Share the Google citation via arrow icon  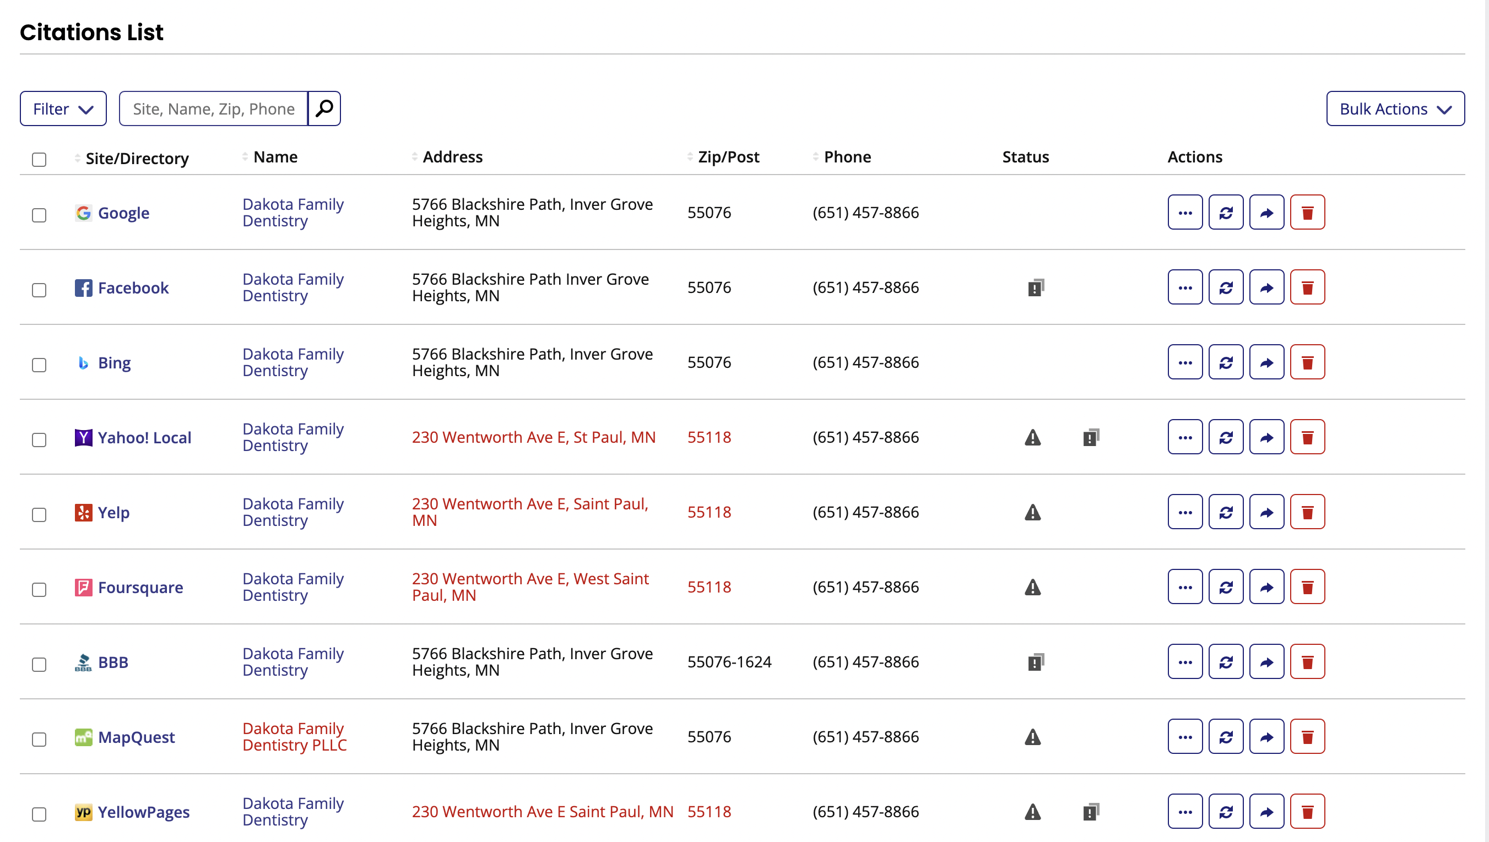pyautogui.click(x=1266, y=212)
